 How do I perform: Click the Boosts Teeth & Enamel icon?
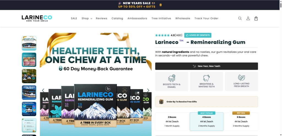click(x=172, y=78)
